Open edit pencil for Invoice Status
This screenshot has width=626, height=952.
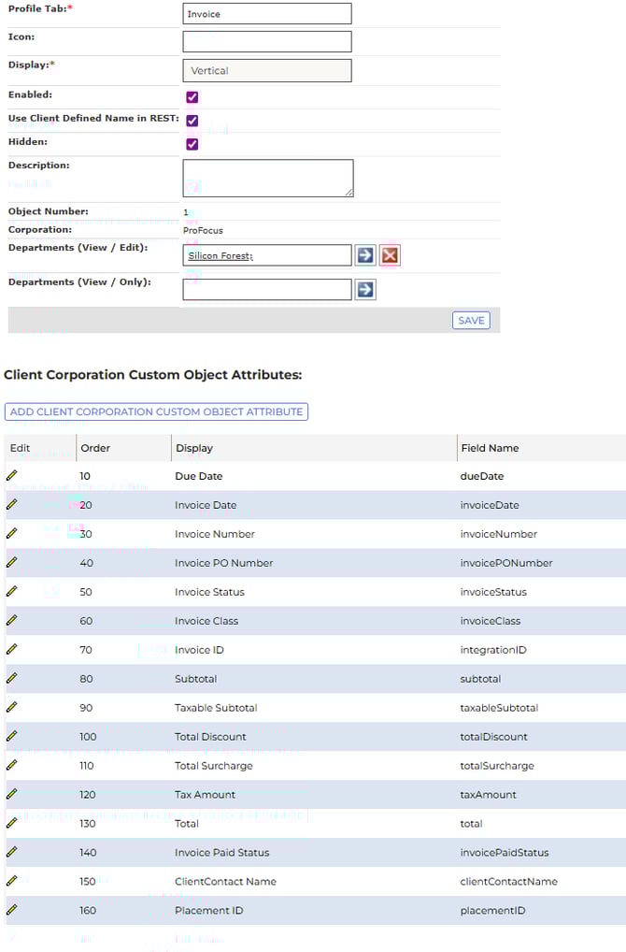[x=12, y=592]
